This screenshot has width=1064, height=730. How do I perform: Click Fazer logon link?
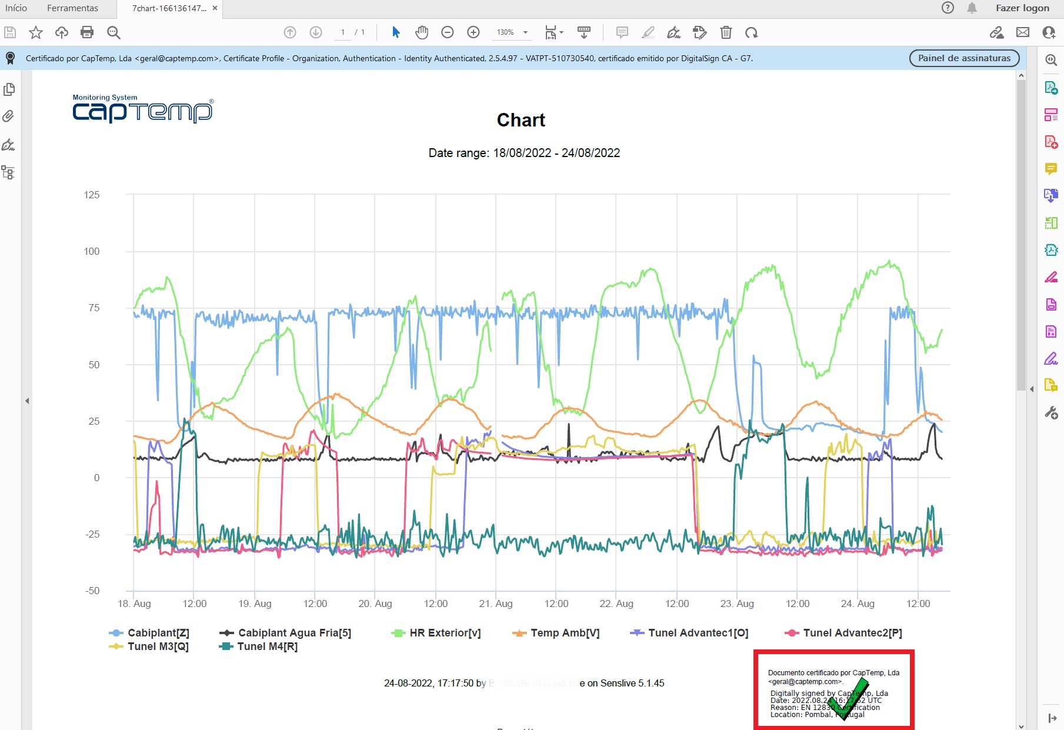[1022, 8]
